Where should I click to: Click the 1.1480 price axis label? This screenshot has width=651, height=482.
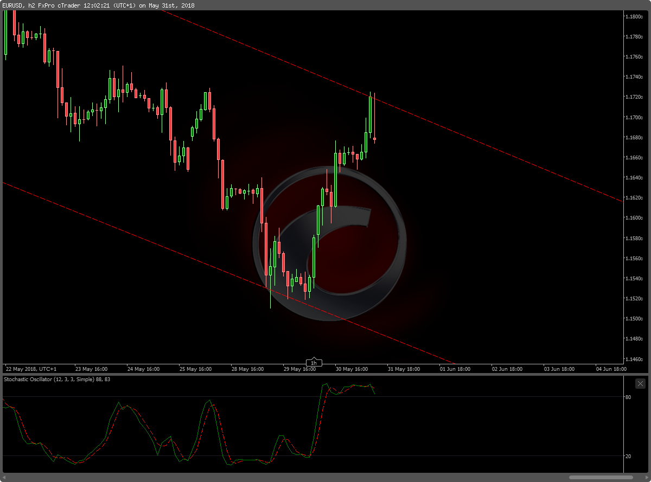click(634, 339)
